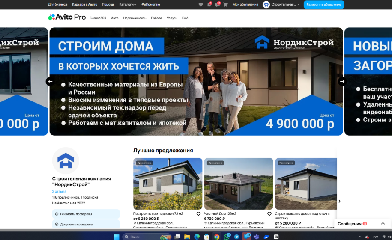The width and height of the screenshot is (392, 240).
Task: Open notifications bell with 3 badge
Action: [x=209, y=5]
